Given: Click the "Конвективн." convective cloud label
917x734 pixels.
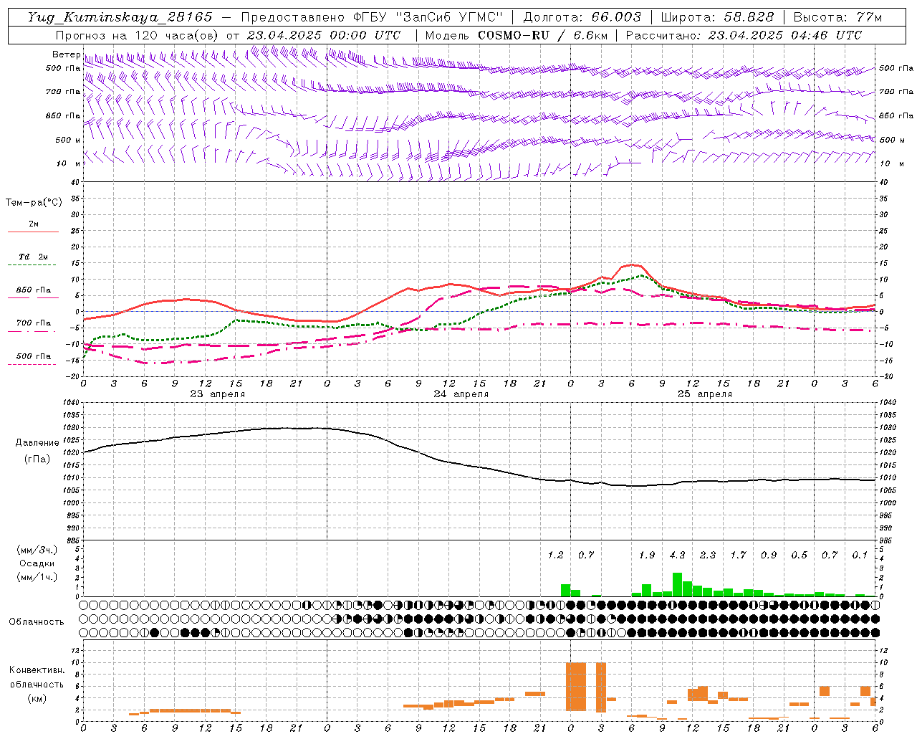Looking at the screenshot, I should 37,670.
